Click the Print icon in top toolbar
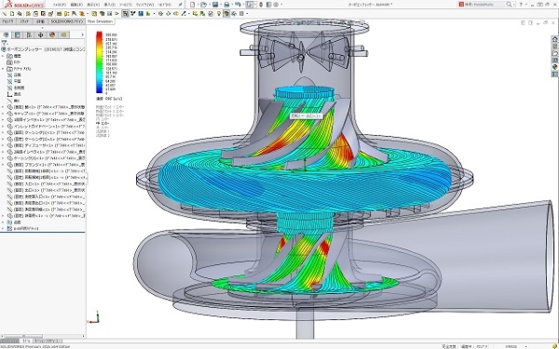The width and height of the screenshot is (559, 349). (x=226, y=5)
